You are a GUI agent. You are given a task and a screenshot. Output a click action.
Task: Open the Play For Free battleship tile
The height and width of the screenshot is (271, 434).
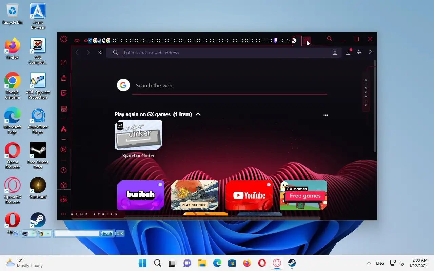click(x=195, y=195)
